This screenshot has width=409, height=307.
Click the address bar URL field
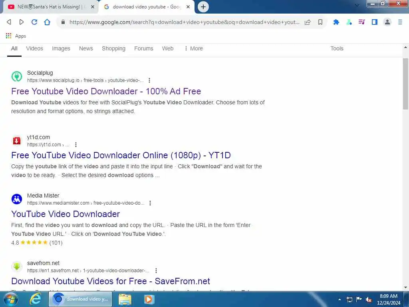(184, 22)
